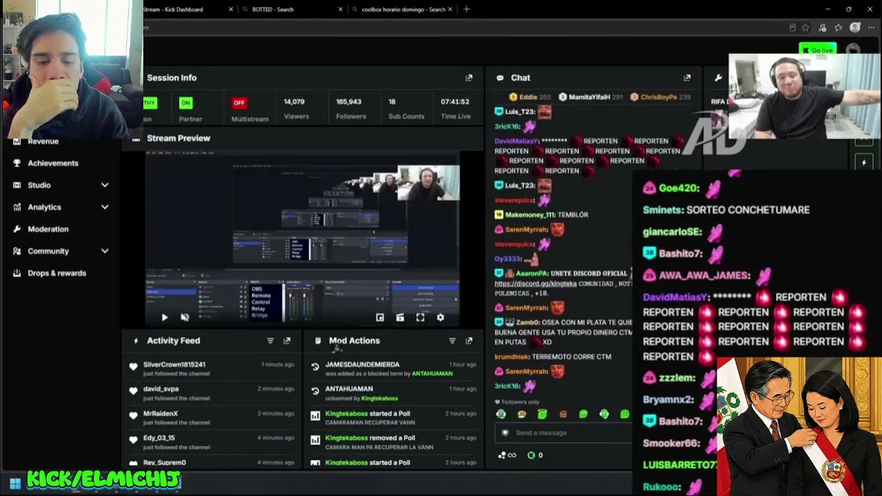Select the first green emote in chat
The height and width of the screenshot is (496, 882).
(x=501, y=414)
